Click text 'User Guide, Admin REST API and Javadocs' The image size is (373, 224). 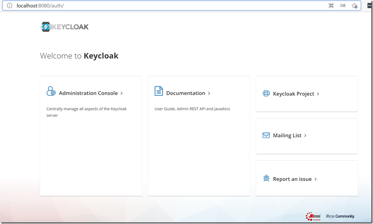(x=192, y=109)
